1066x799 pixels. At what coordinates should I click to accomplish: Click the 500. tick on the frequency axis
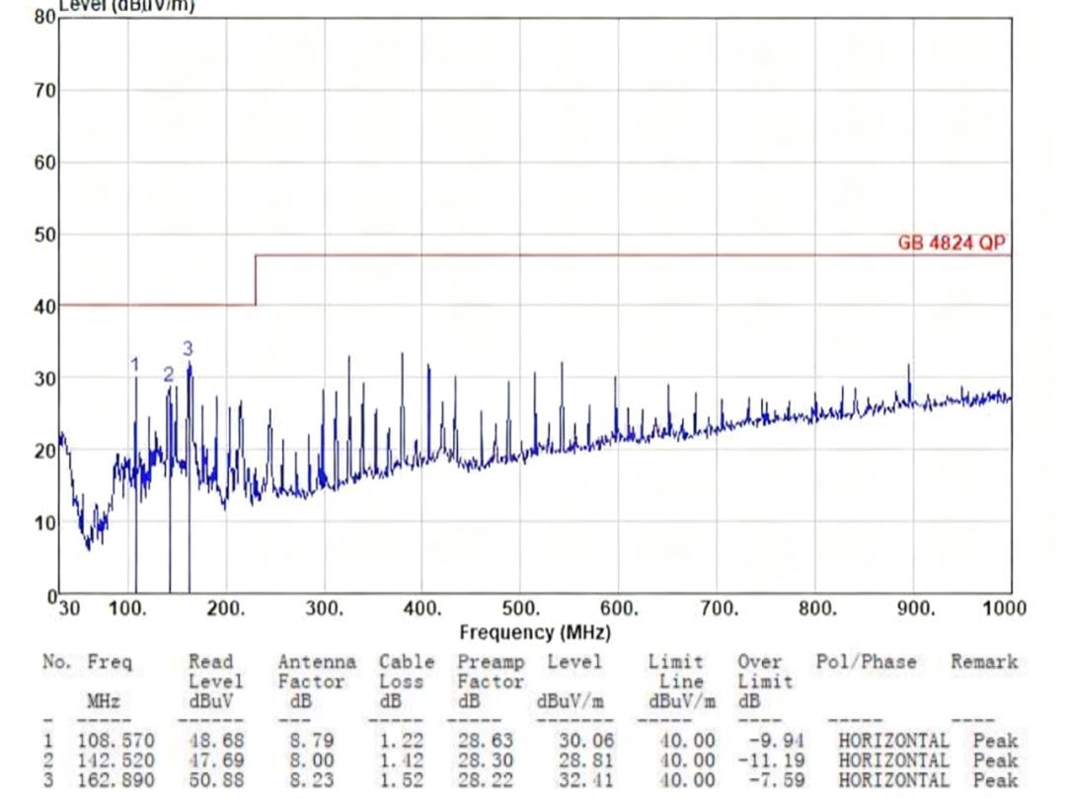click(x=521, y=608)
